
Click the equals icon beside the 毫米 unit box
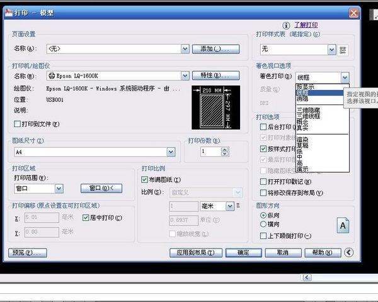pos(238,206)
